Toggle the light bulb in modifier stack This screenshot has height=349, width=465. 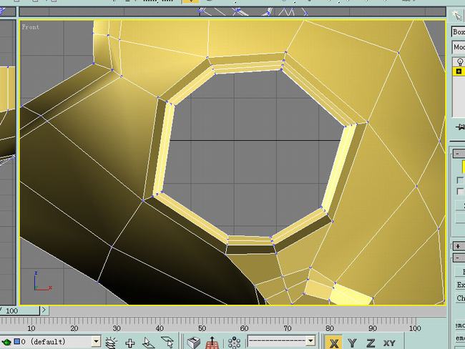click(x=460, y=62)
